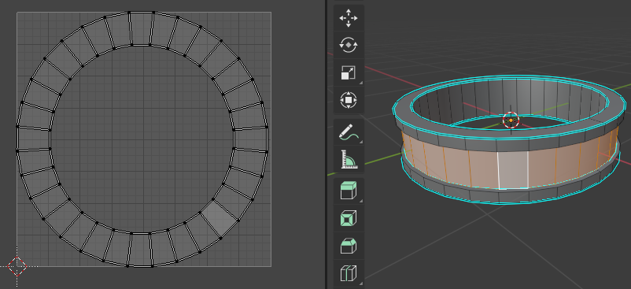Click the 2D cursor in the UV editor
This screenshot has width=631, height=289.
tap(17, 265)
